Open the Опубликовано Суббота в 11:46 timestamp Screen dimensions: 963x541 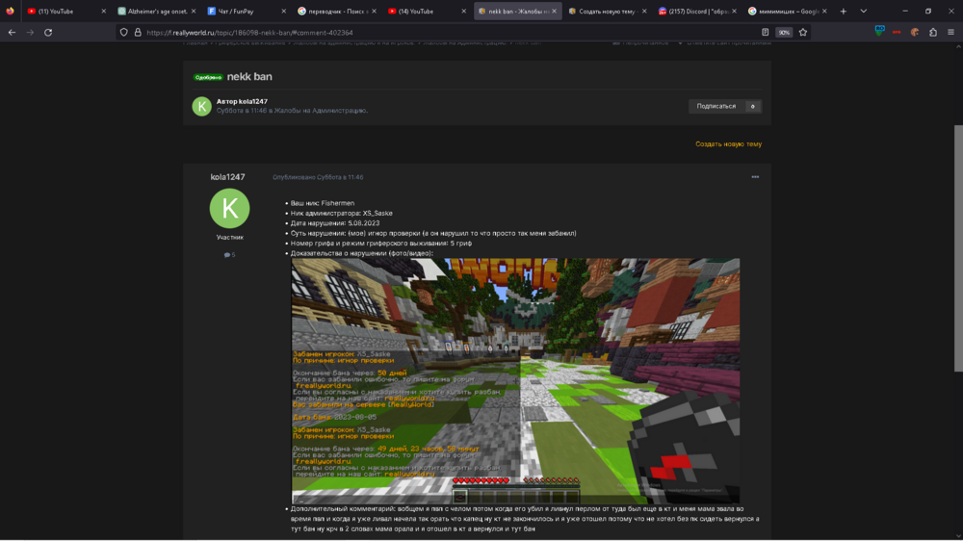318,177
